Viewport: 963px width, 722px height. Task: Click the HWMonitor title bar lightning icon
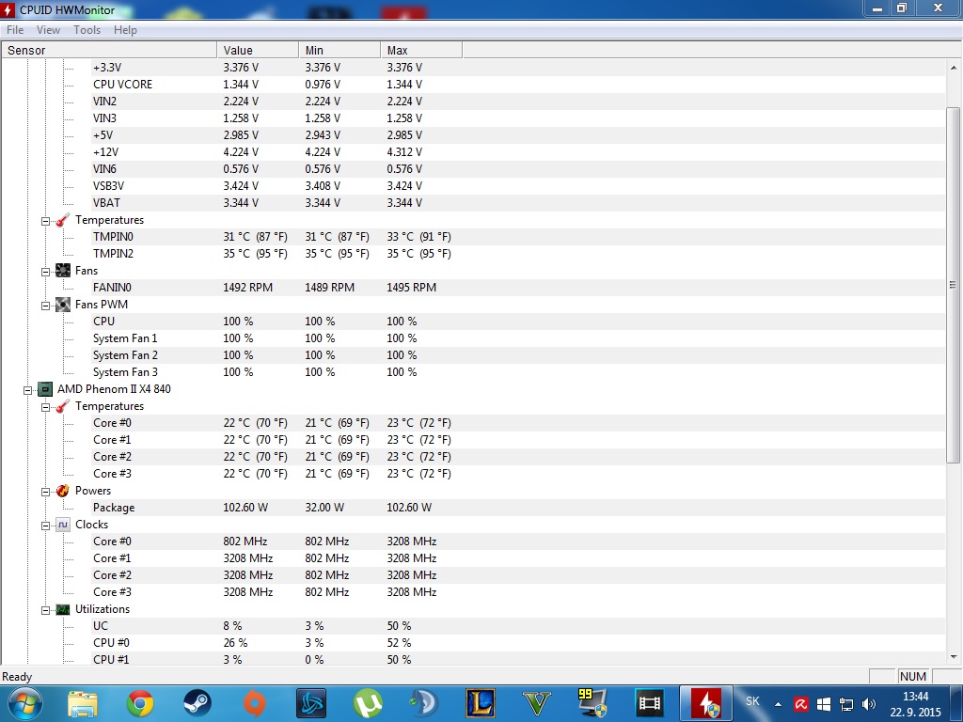click(8, 9)
